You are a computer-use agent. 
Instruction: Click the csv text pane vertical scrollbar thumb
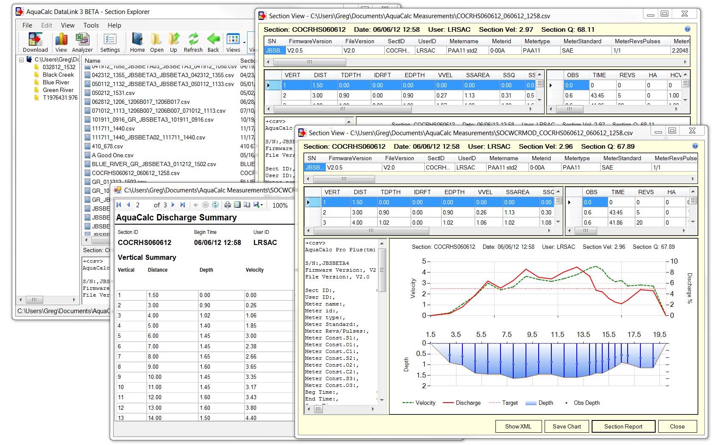[x=382, y=270]
